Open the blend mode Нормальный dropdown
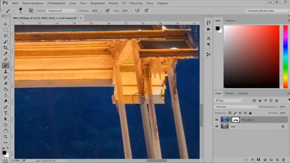Viewport: 290px width, 163px height. (61, 10)
